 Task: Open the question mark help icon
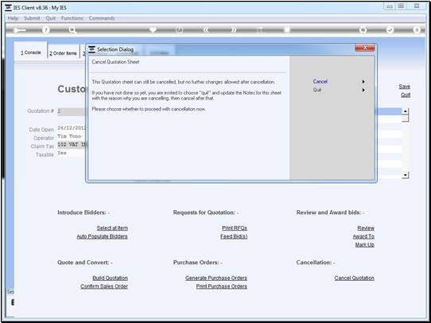point(46,30)
